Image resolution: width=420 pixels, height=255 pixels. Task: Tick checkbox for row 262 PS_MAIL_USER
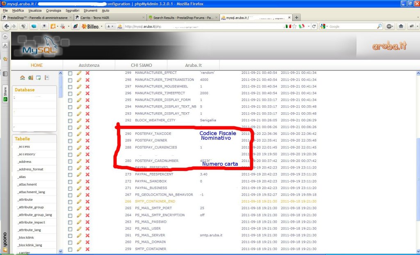tap(70, 229)
